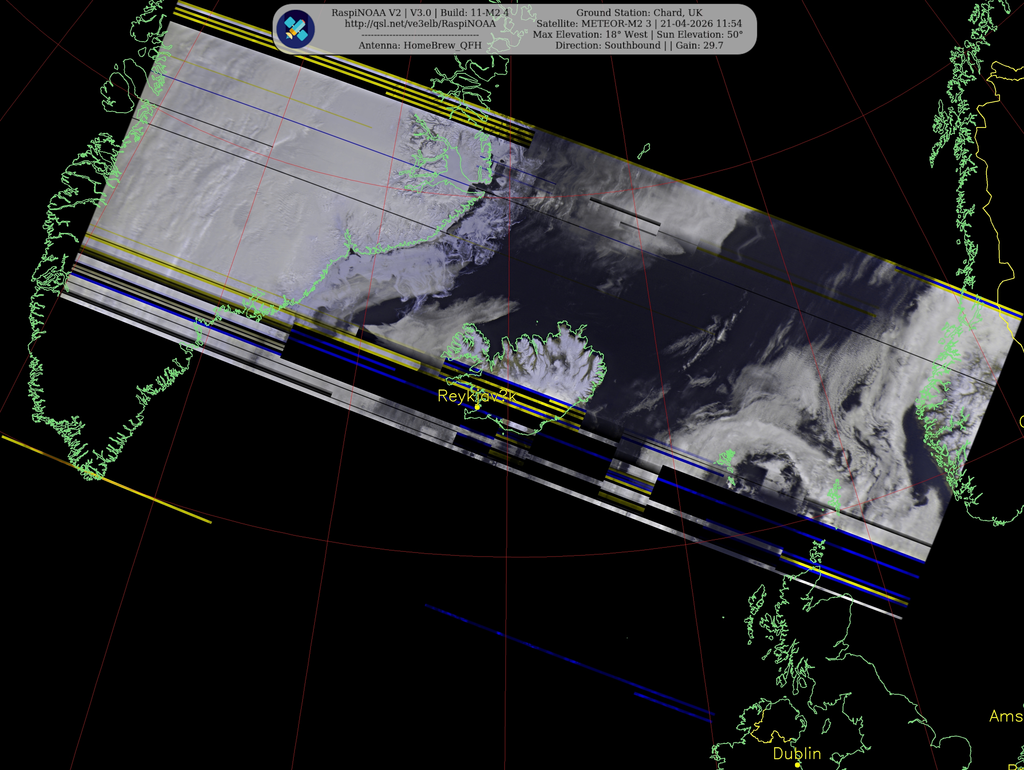Viewport: 1024px width, 770px height.
Task: Click the pass date 21-04-2026 11:54
Action: click(701, 23)
